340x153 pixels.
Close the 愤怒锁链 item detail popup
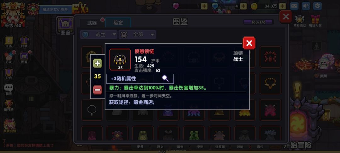click(x=249, y=43)
